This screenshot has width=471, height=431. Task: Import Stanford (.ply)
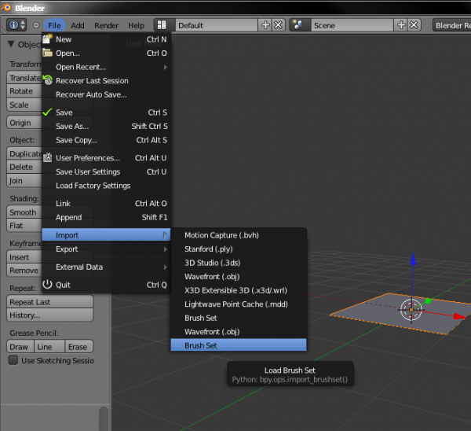(239, 249)
